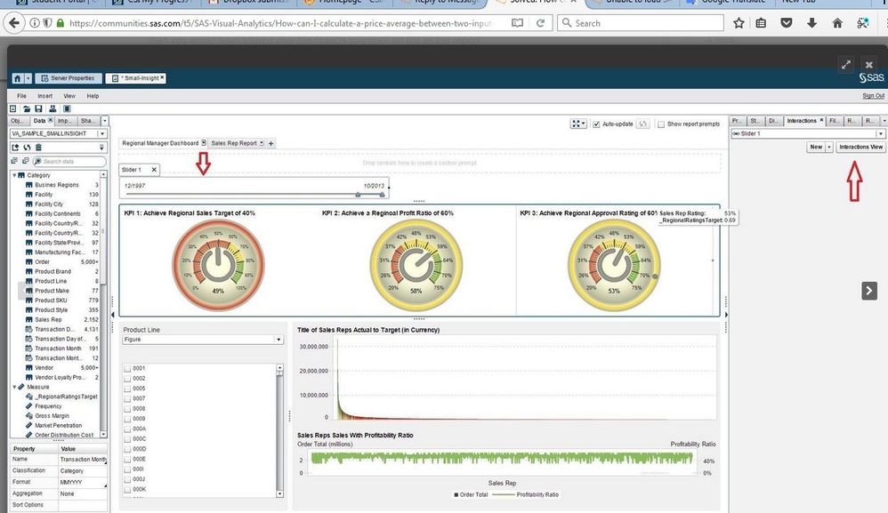
Task: Check product line 000C
Action: tap(127, 439)
